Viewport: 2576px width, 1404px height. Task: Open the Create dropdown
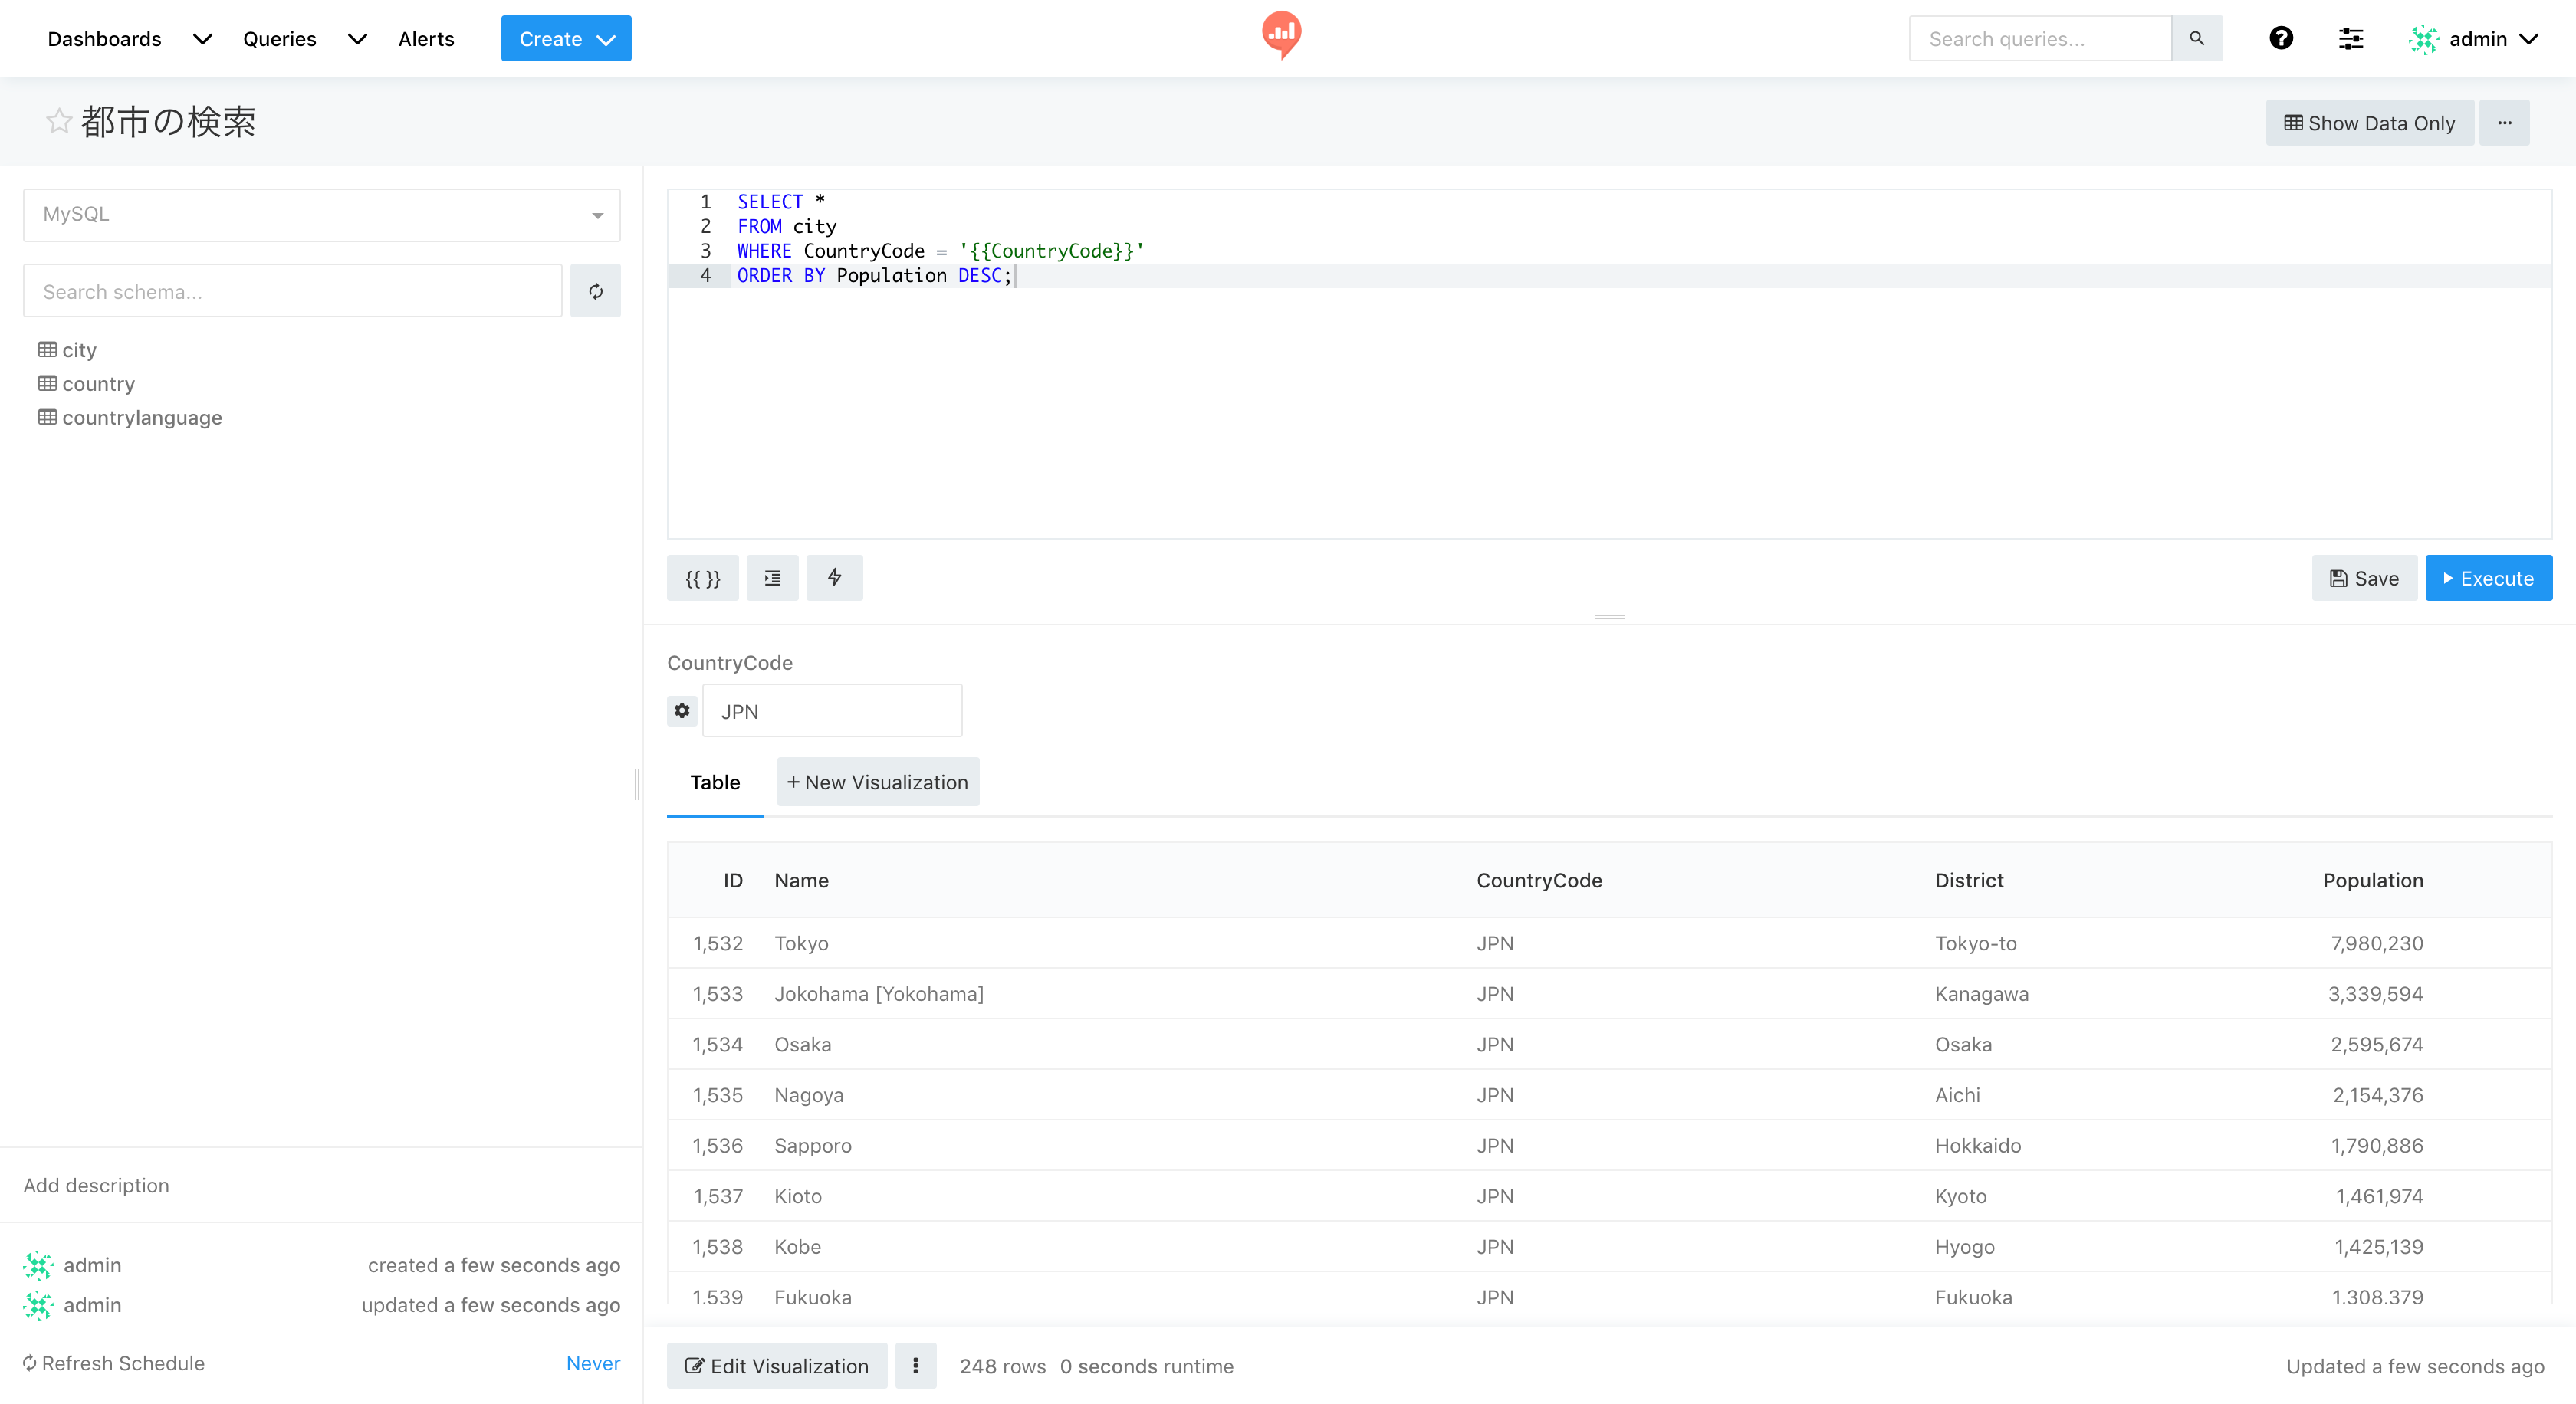tap(566, 39)
